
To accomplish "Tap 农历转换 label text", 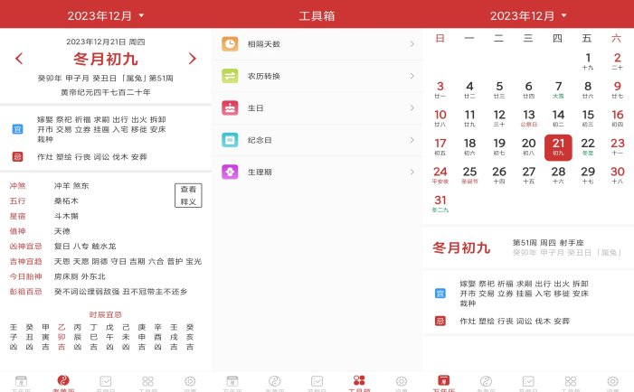I will [x=264, y=76].
